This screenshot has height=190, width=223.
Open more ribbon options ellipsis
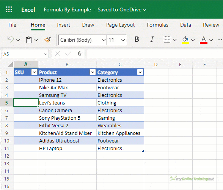[220, 40]
